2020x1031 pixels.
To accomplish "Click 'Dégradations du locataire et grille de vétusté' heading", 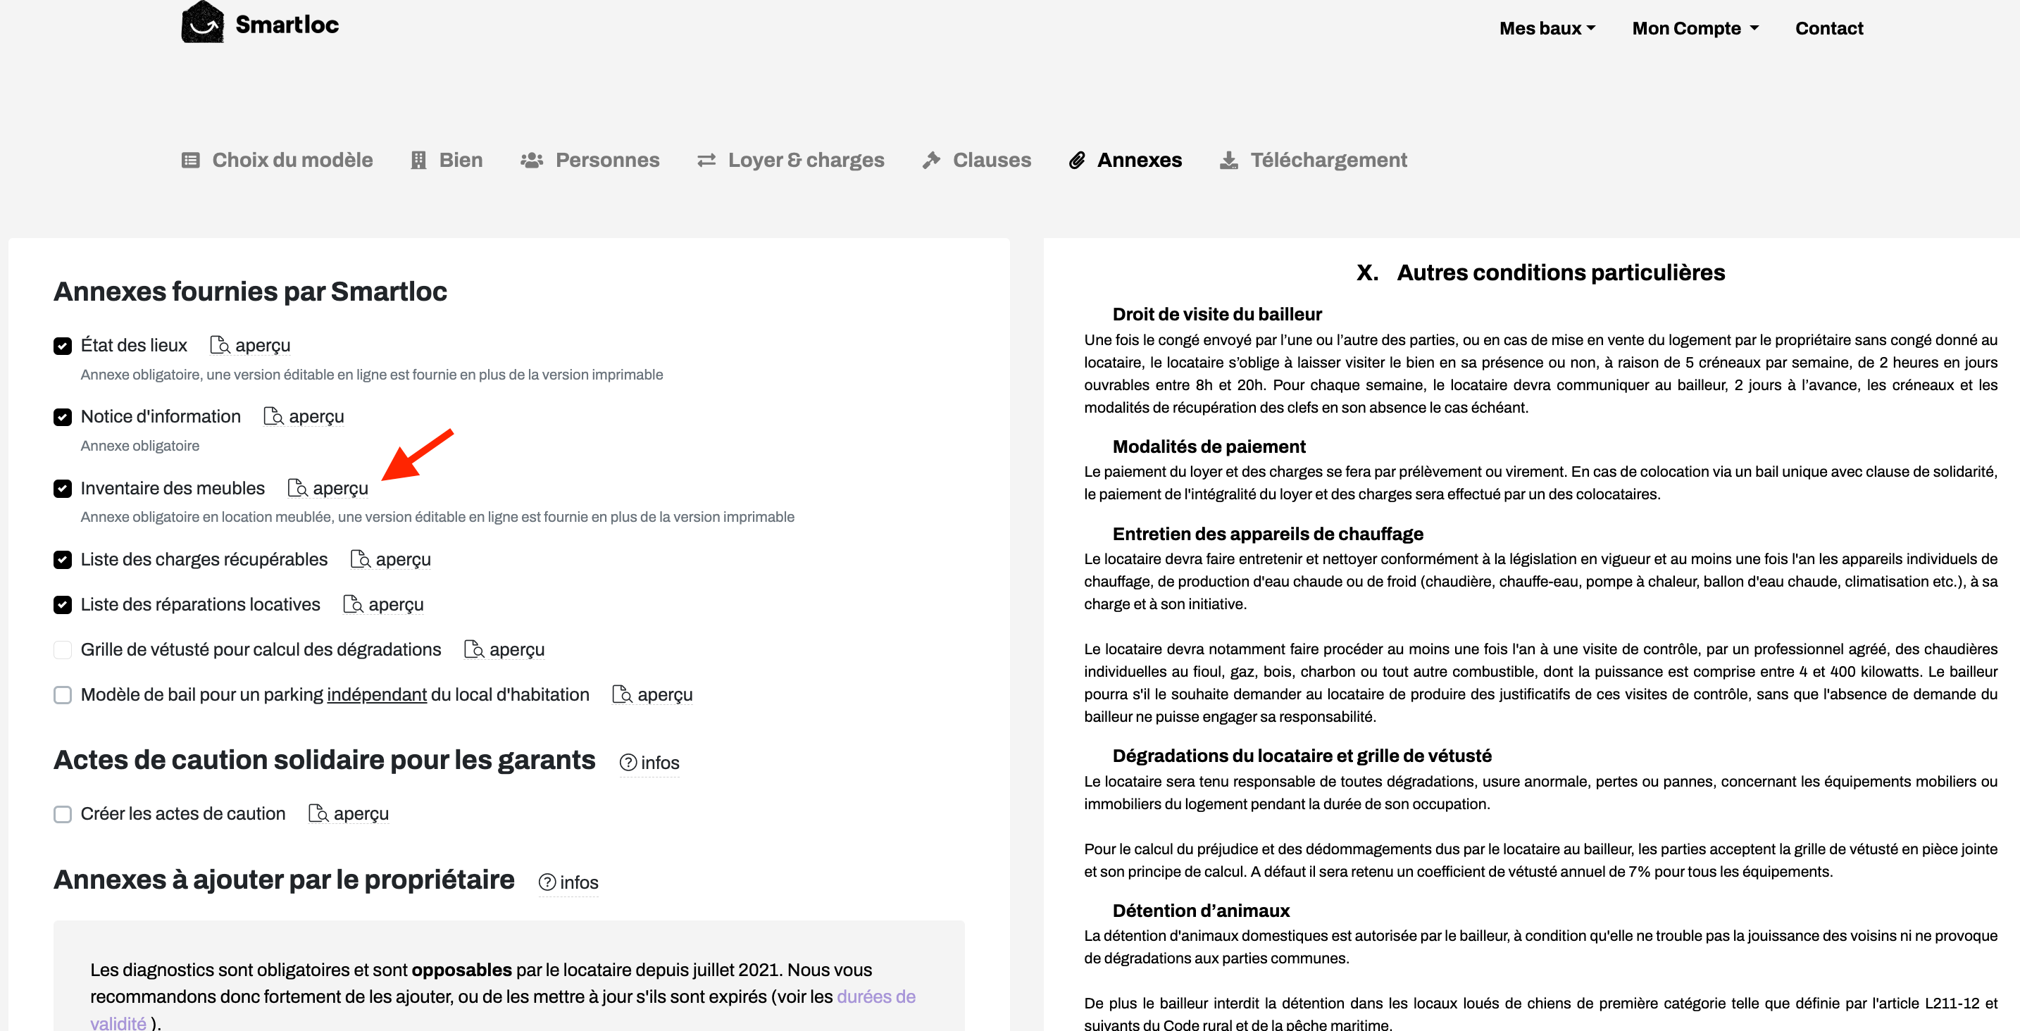I will (x=1302, y=756).
